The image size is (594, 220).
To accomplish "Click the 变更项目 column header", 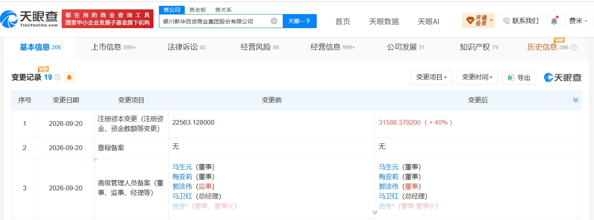I will click(x=131, y=100).
